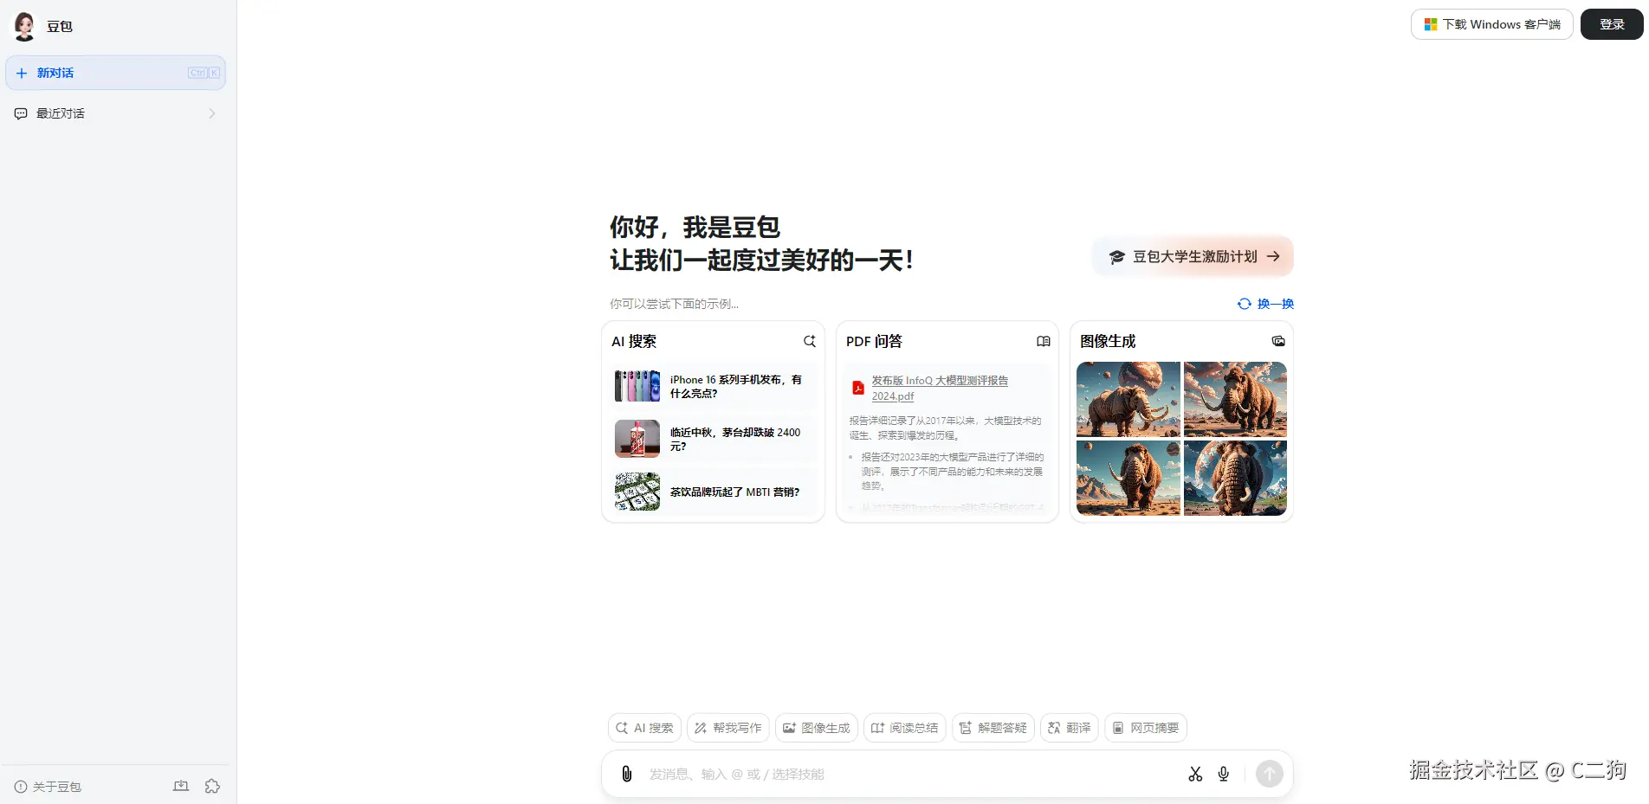Click the download-to-device icon next to 关于豆包
The height and width of the screenshot is (804, 1649).
[181, 786]
